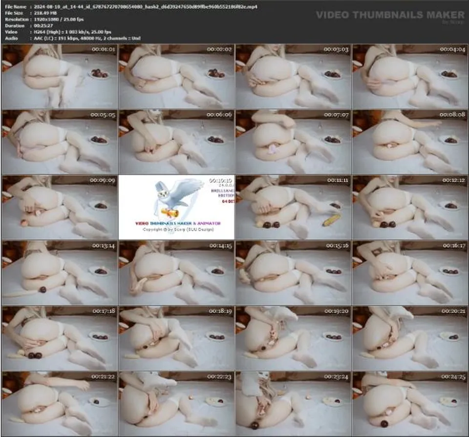The width and height of the screenshot is (469, 437).
Task: Open the thumbnail stamped 00:19:20
Action: (293, 338)
